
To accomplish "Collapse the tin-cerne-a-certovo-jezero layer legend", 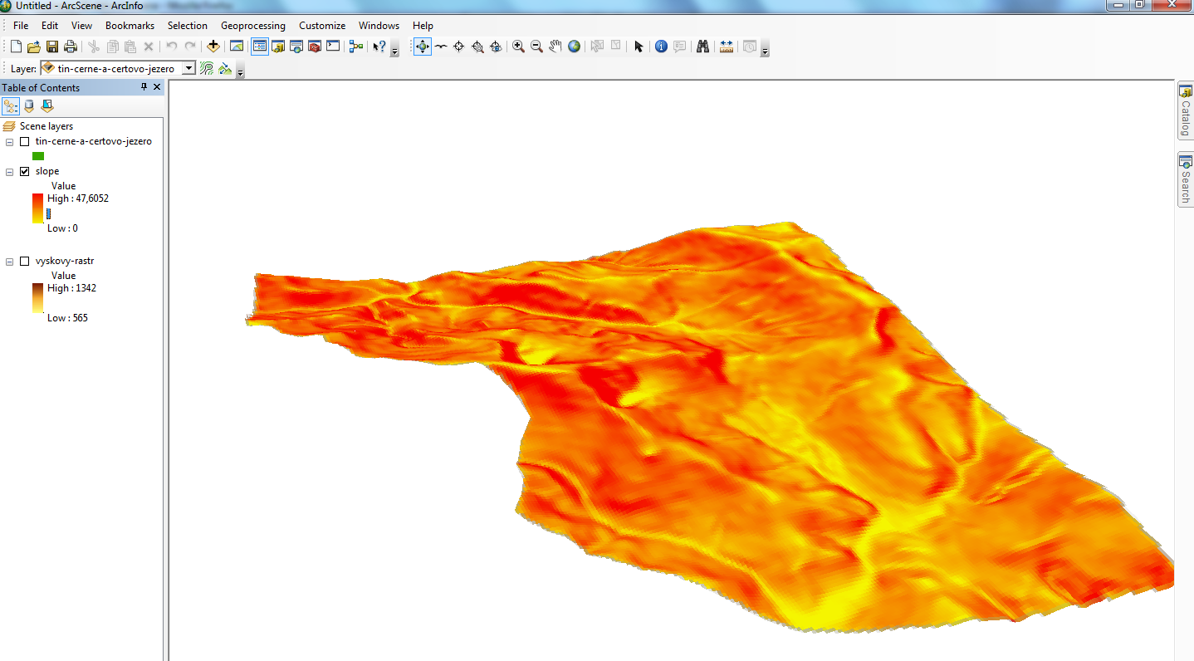I will [9, 141].
